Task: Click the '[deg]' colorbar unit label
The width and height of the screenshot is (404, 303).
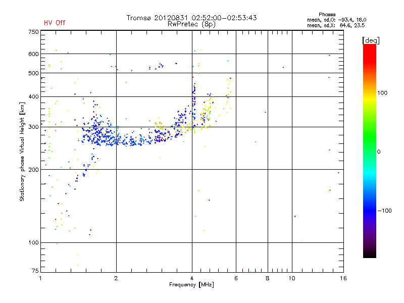Action: [x=371, y=40]
